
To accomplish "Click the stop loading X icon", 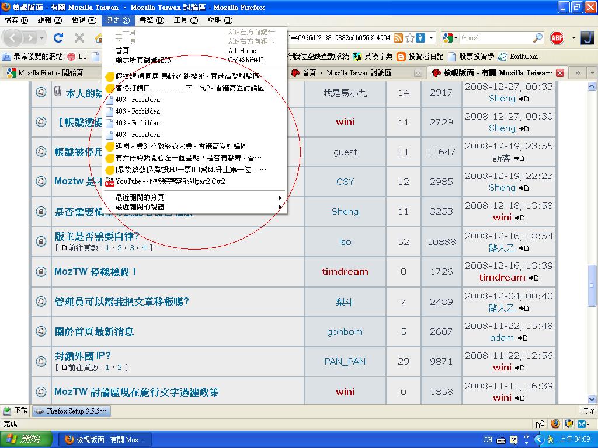I will tap(79, 38).
